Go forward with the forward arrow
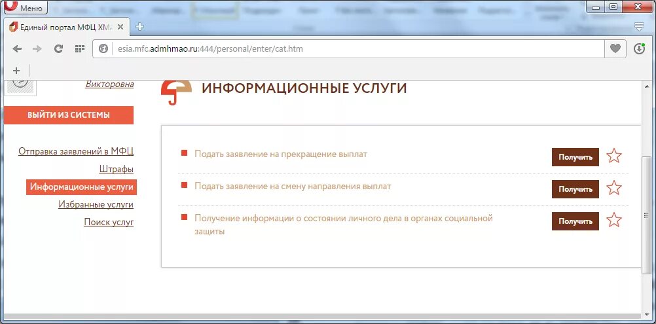Image resolution: width=656 pixels, height=324 pixels. pyautogui.click(x=37, y=49)
